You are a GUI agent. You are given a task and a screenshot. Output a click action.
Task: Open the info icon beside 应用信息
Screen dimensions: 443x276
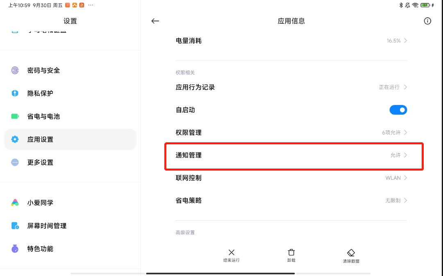pyautogui.click(x=427, y=21)
